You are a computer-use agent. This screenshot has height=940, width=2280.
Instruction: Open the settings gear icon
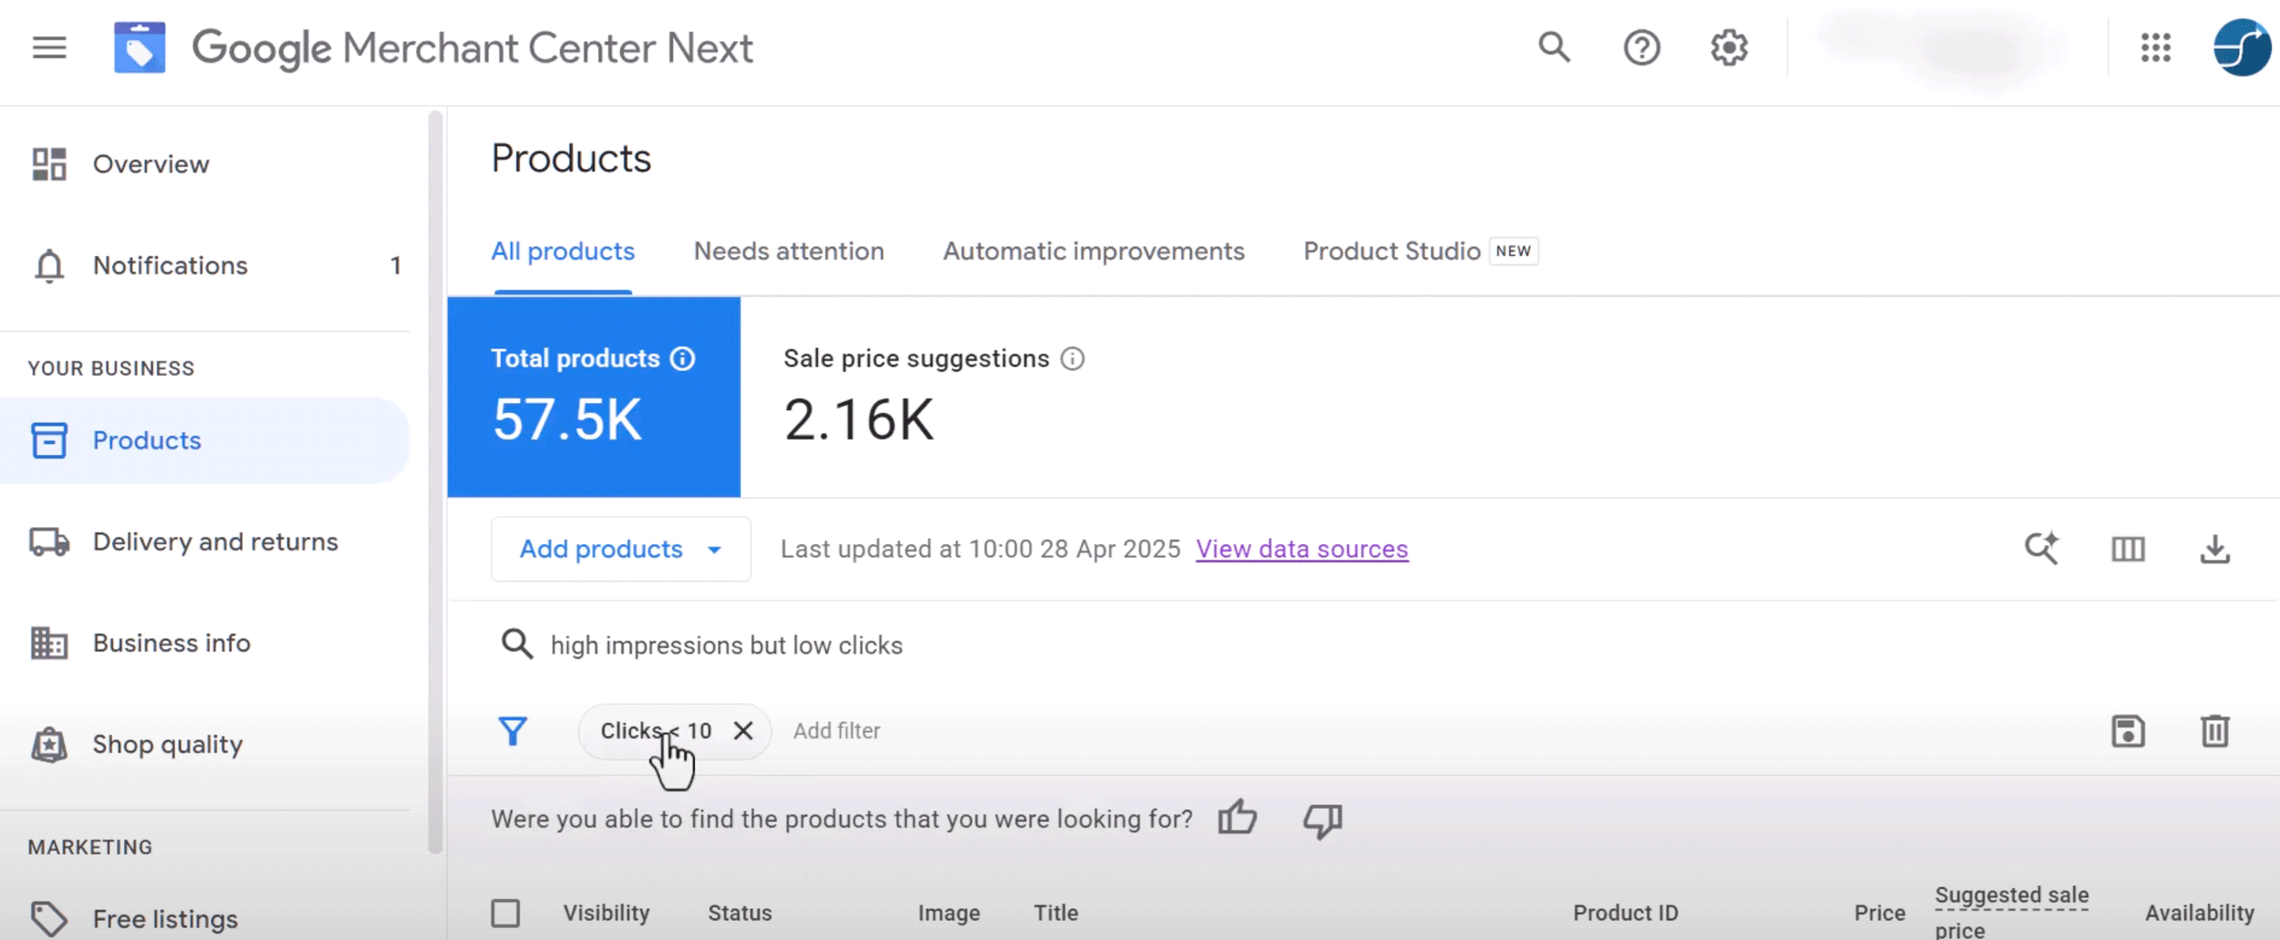(1728, 47)
